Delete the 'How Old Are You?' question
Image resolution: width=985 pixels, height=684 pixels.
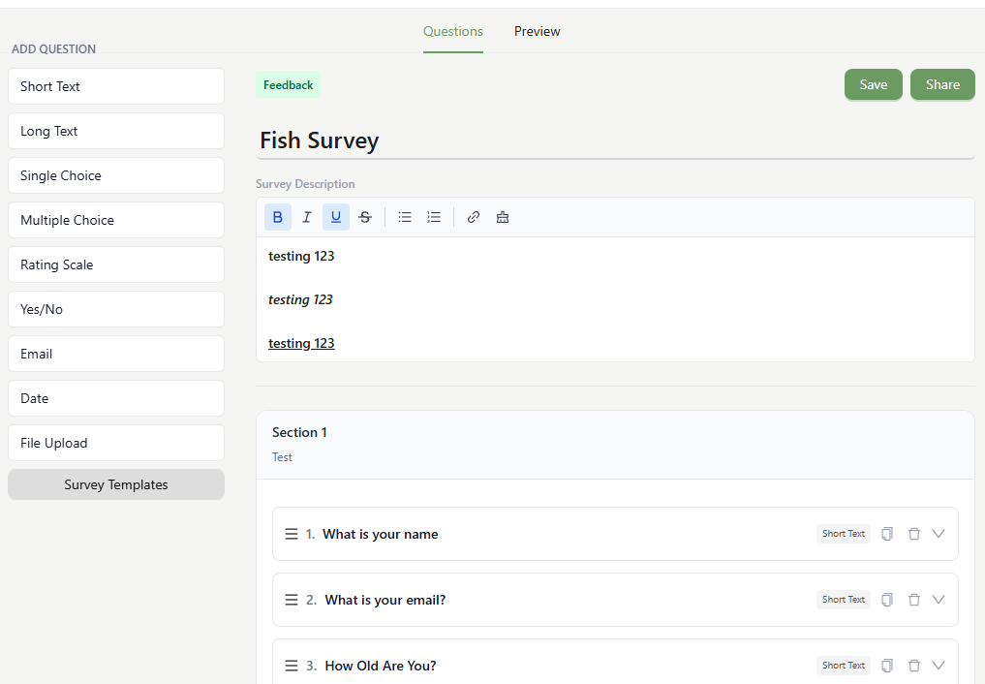click(914, 666)
